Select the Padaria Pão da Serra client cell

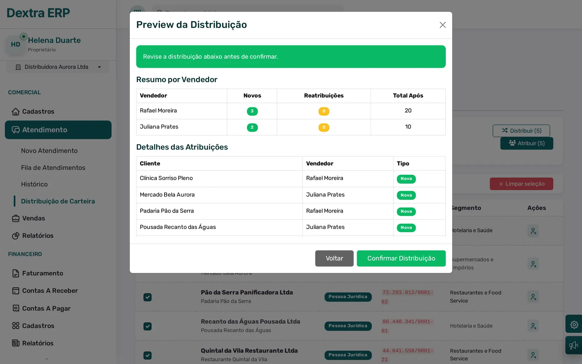point(219,211)
